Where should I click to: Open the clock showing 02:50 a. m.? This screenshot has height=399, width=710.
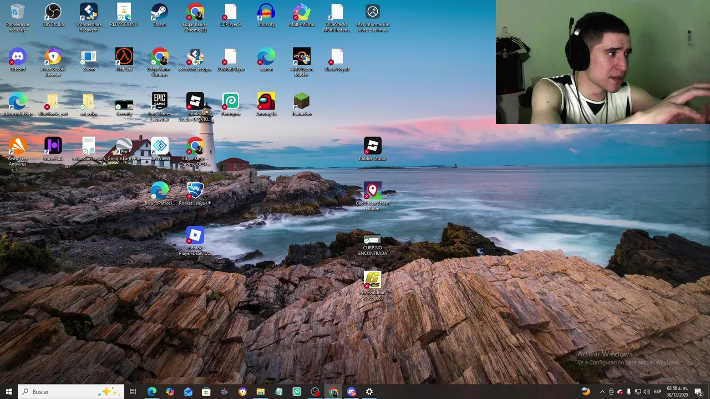677,392
